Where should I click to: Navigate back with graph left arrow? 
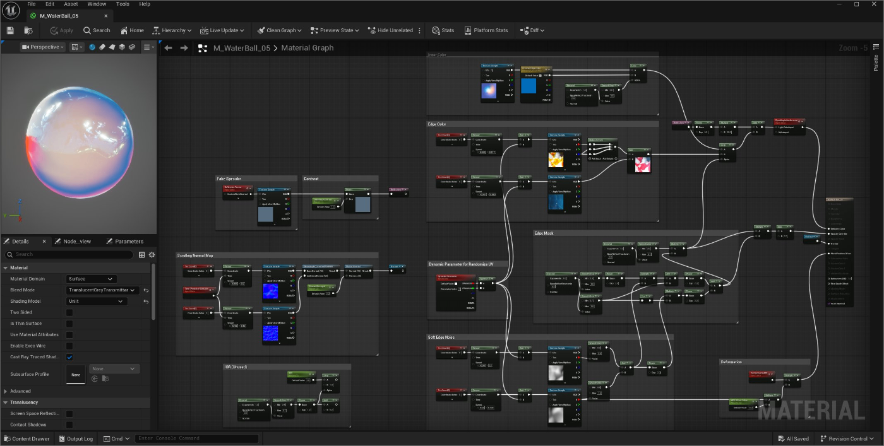(x=168, y=48)
